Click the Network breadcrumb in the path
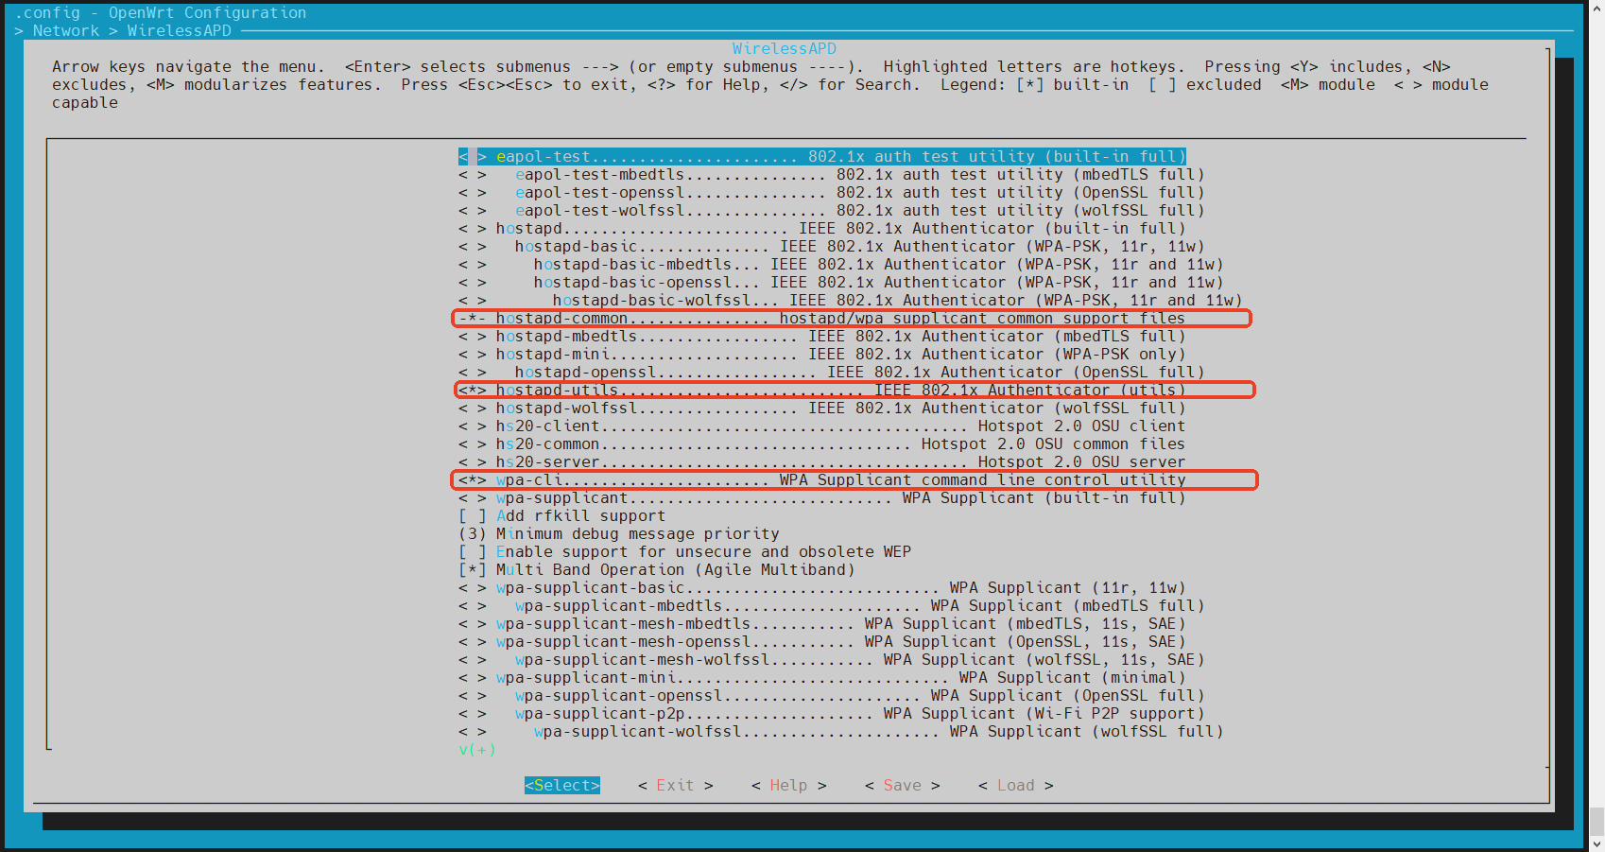This screenshot has height=852, width=1605. [x=65, y=30]
